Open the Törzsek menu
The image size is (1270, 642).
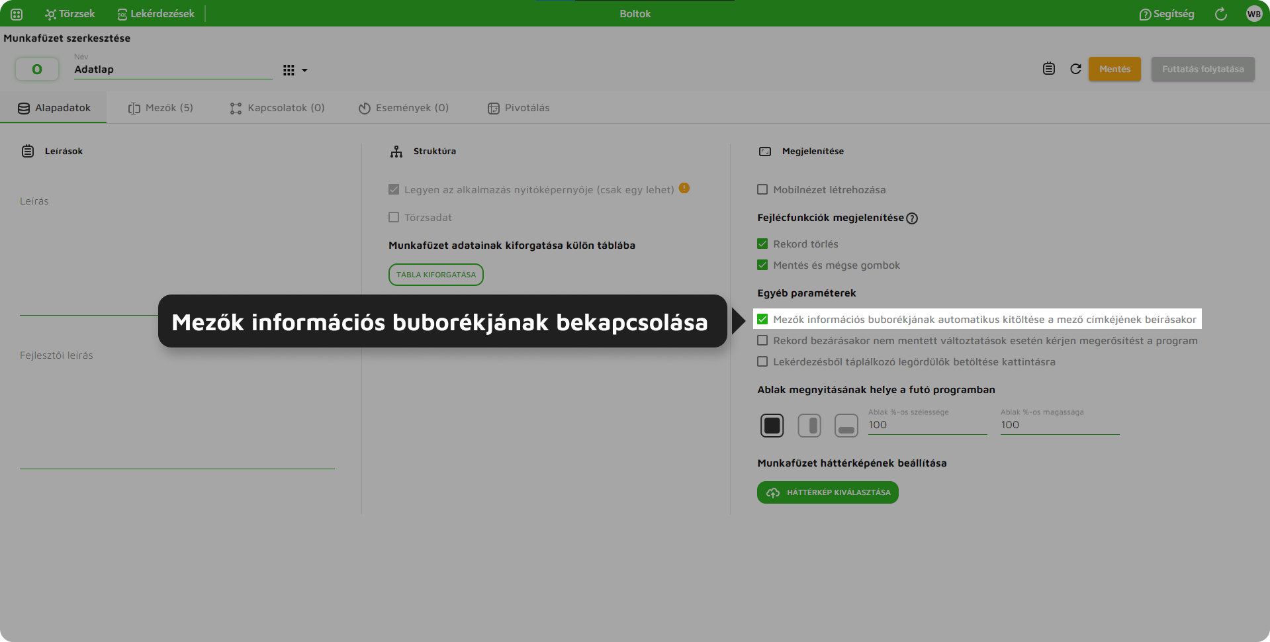click(x=69, y=14)
